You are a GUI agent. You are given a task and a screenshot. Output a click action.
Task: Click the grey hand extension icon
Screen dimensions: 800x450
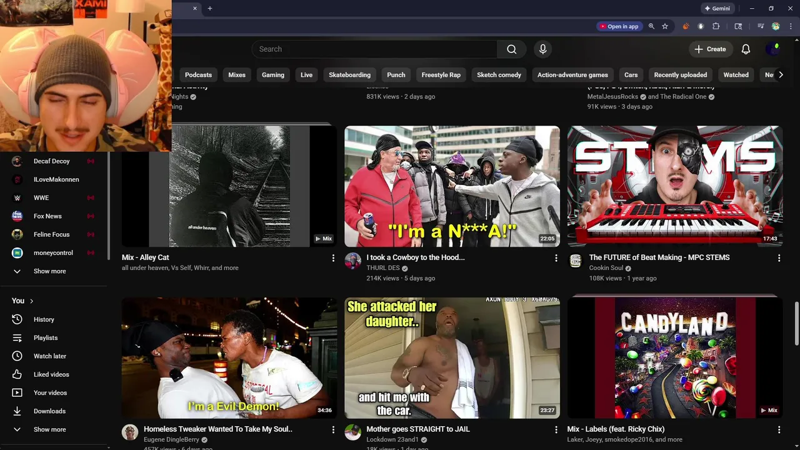(x=701, y=26)
